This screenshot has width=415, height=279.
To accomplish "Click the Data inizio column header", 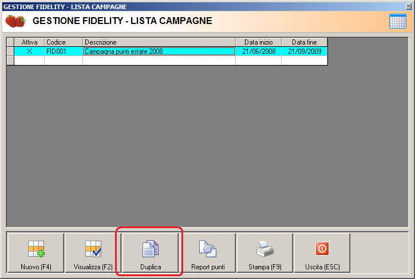I will click(258, 42).
